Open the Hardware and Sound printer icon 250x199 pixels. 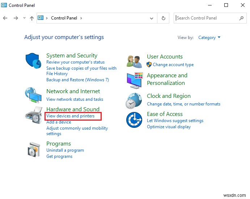[34, 115]
